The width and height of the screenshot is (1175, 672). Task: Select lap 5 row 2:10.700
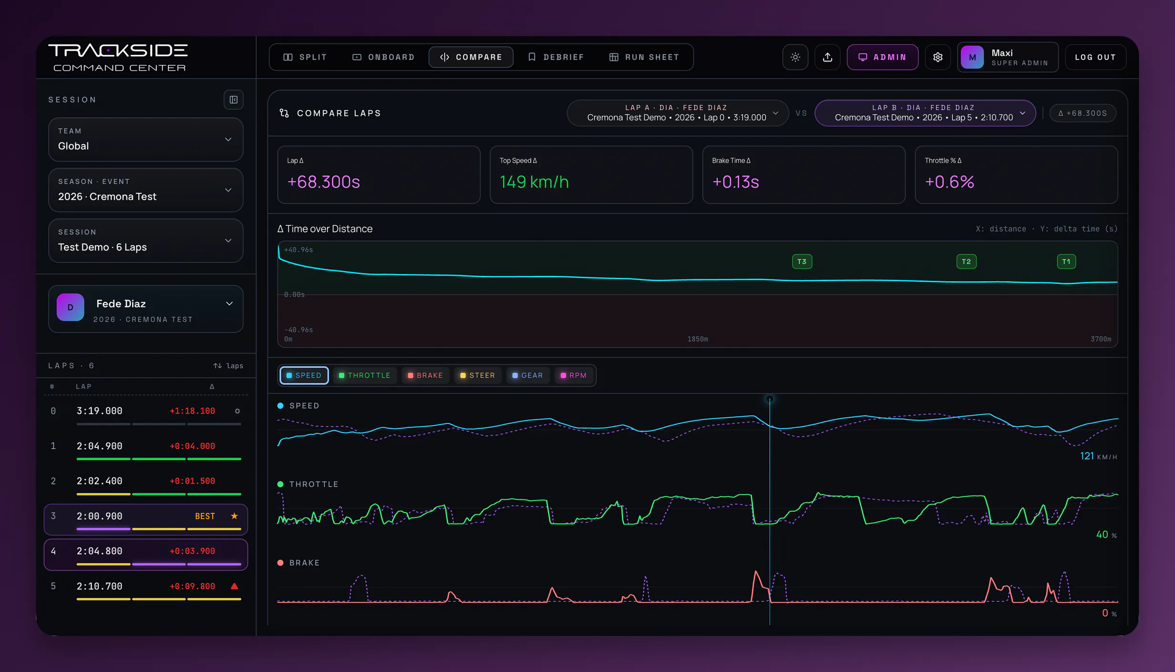tap(146, 589)
